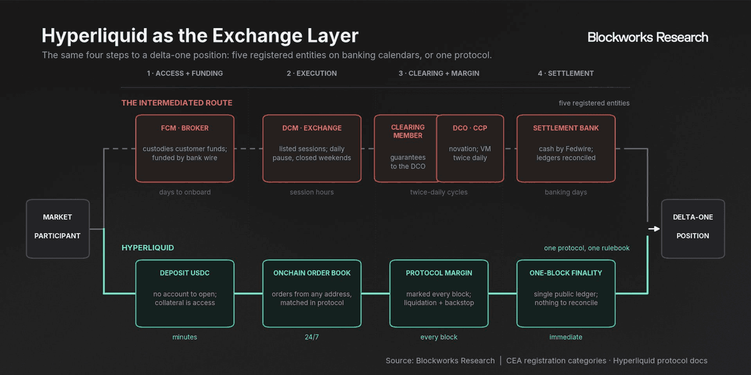Click the DELTA-ONE POSITION box
Screen dimensions: 751x375
pos(693,229)
